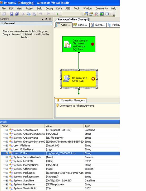The width and height of the screenshot is (146, 191).
Task: Switch to the Data Flow tab
Action: (x=81, y=25)
